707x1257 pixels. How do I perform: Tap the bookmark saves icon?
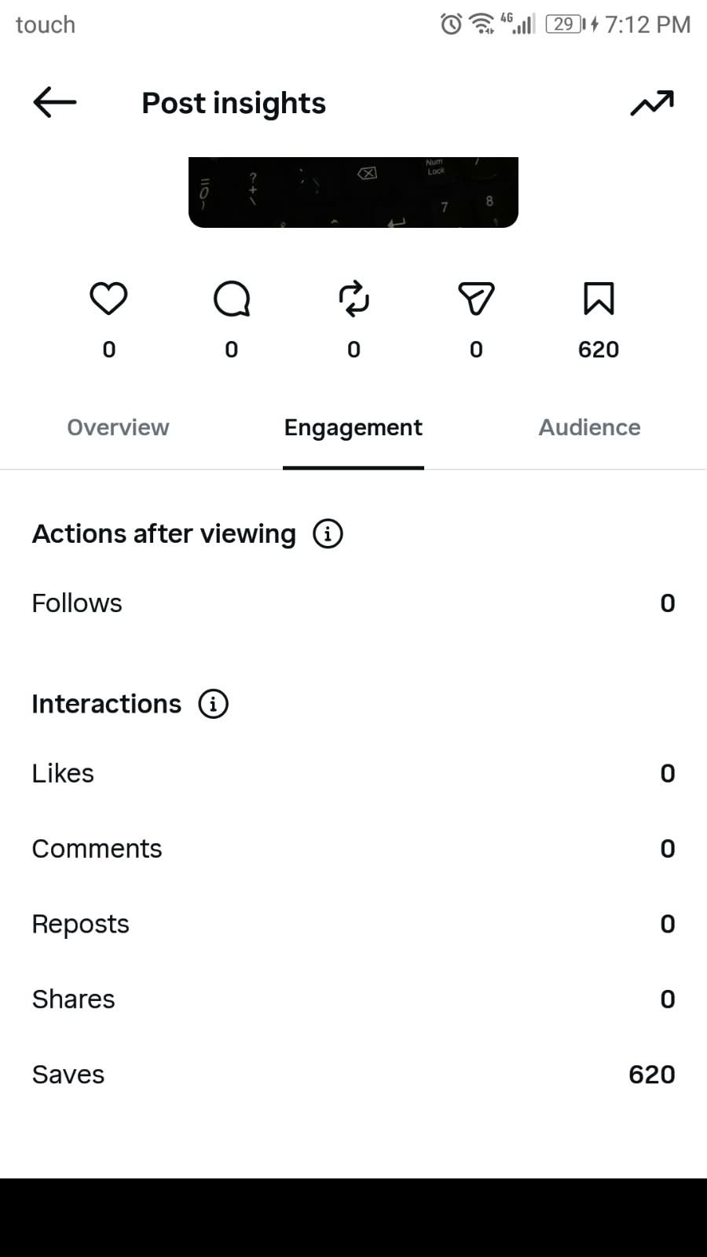[x=599, y=299]
